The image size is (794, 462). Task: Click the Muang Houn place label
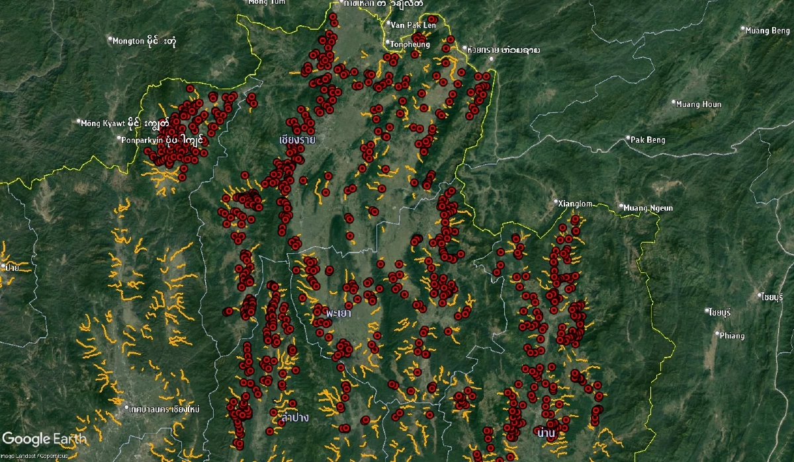click(x=700, y=104)
